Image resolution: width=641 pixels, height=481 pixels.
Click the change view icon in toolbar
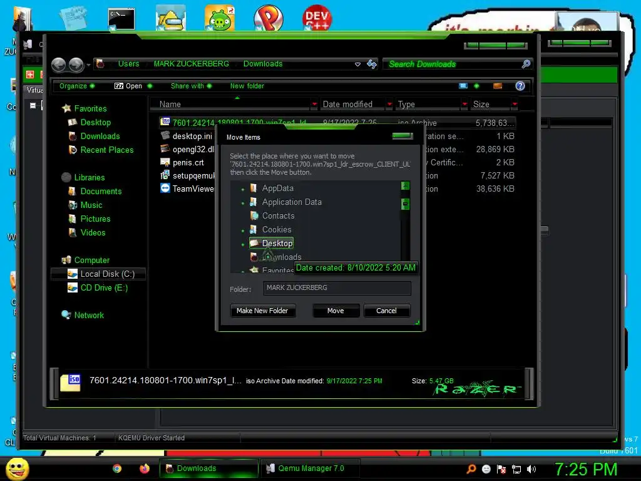[x=463, y=86]
